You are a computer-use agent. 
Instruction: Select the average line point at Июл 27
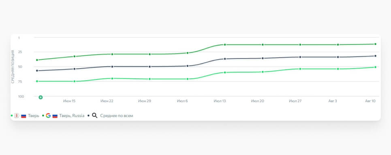(300, 57)
